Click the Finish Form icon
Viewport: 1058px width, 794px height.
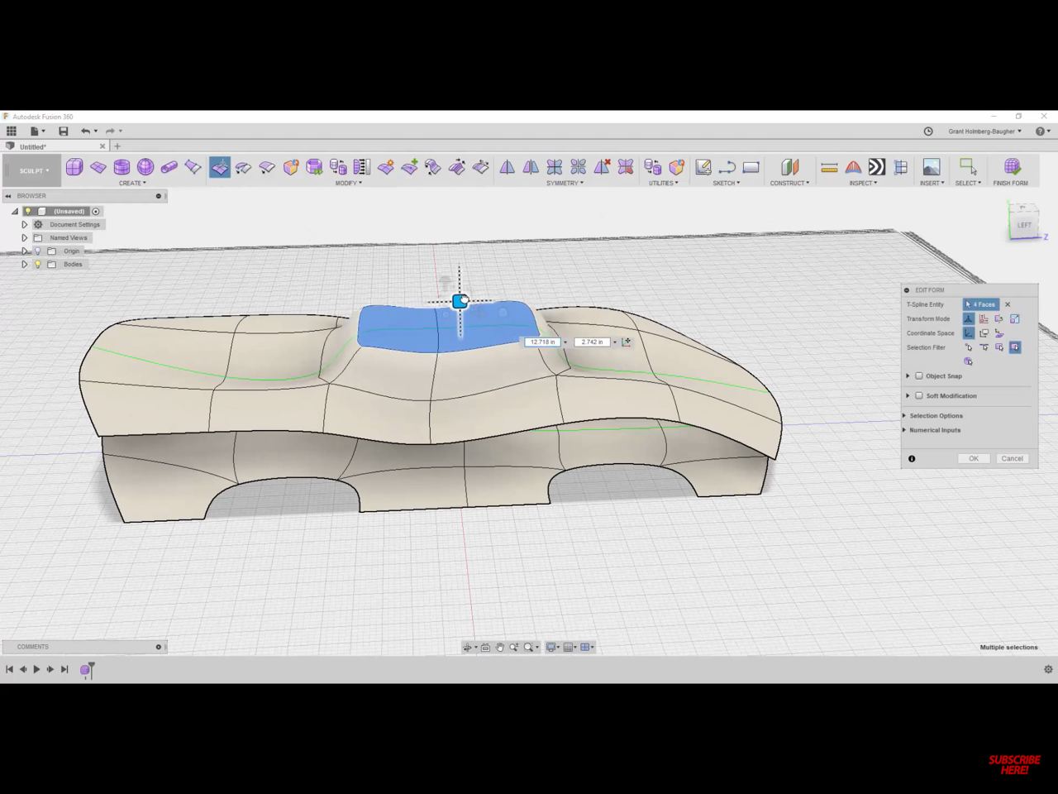tap(1012, 167)
